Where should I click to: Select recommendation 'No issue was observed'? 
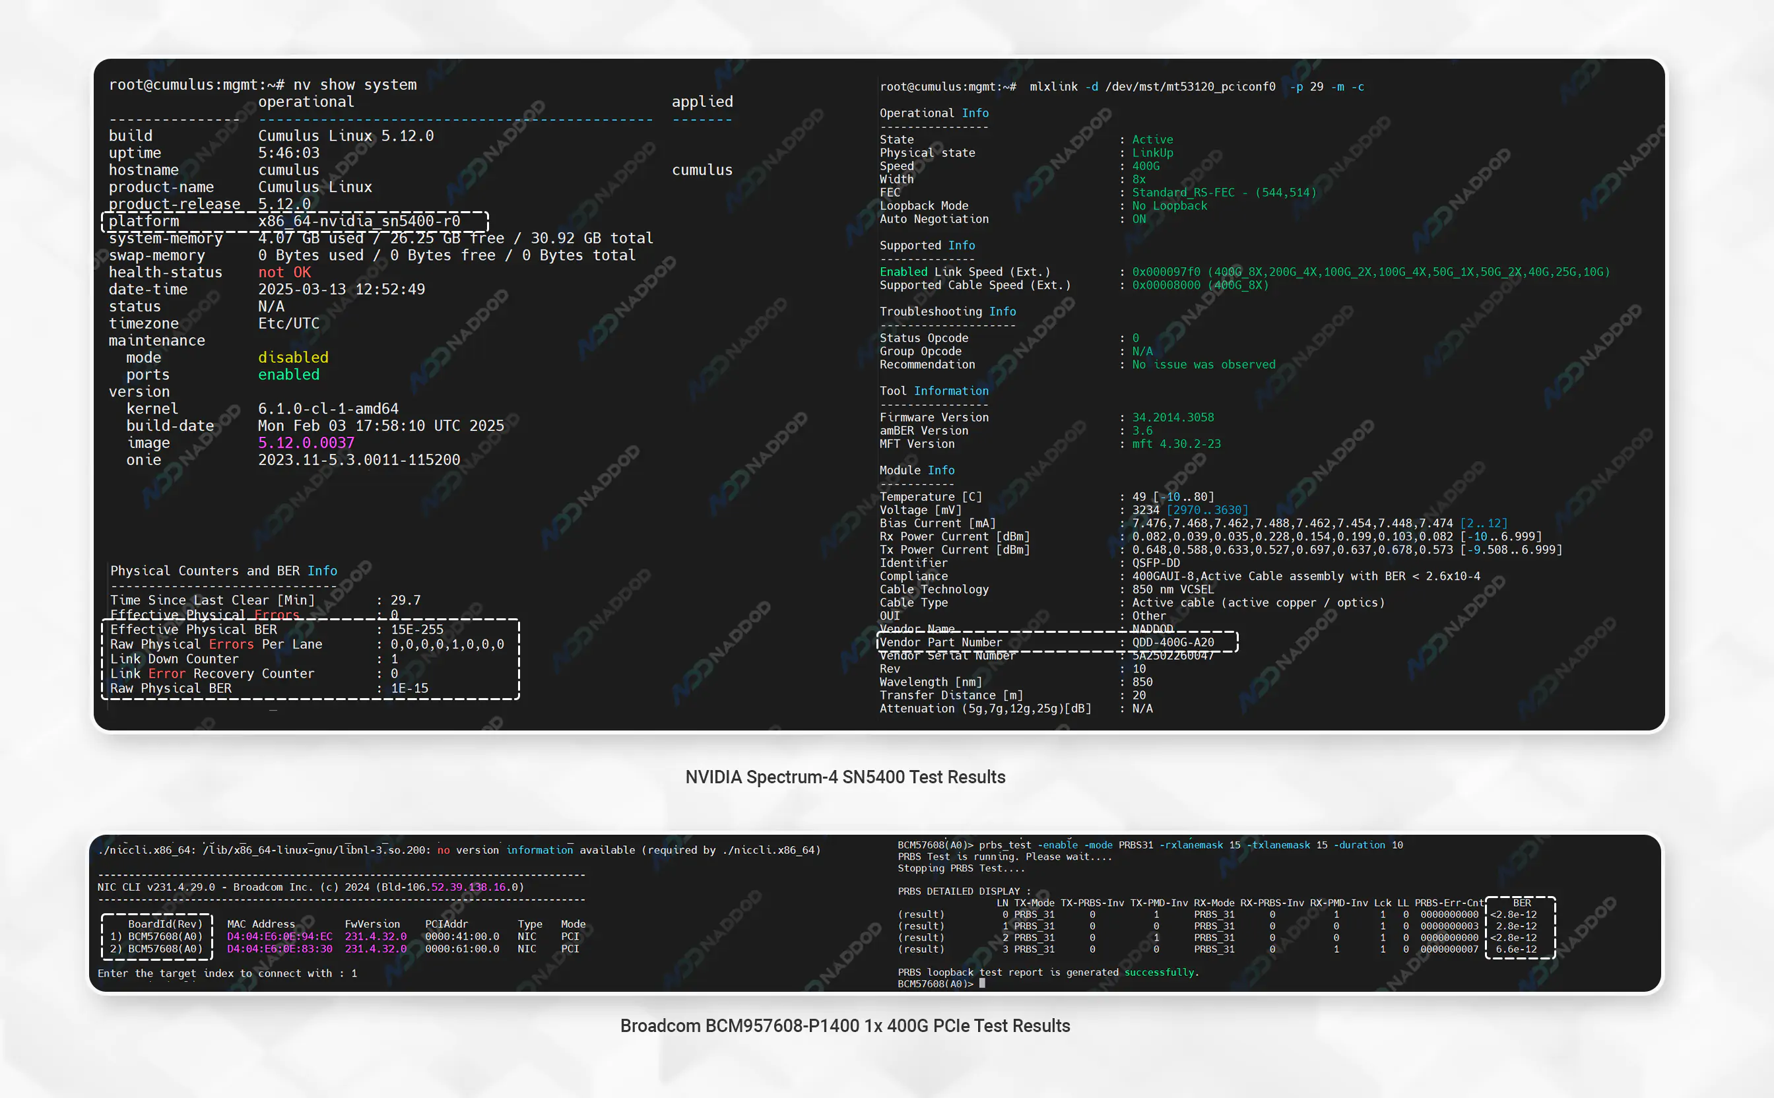(1203, 364)
